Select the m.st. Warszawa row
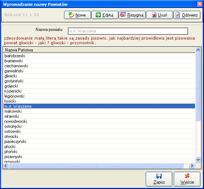This screenshot has width=204, height=189. (x=99, y=106)
